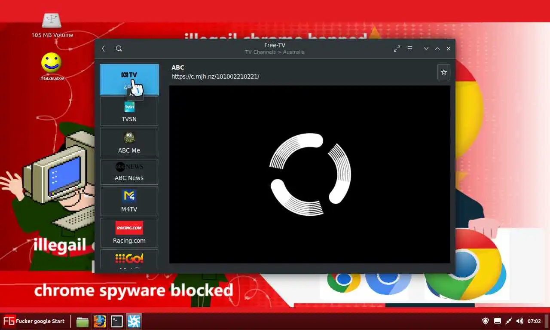Image resolution: width=550 pixels, height=330 pixels.
Task: Select the ABC TV channel tile
Action: click(x=129, y=79)
